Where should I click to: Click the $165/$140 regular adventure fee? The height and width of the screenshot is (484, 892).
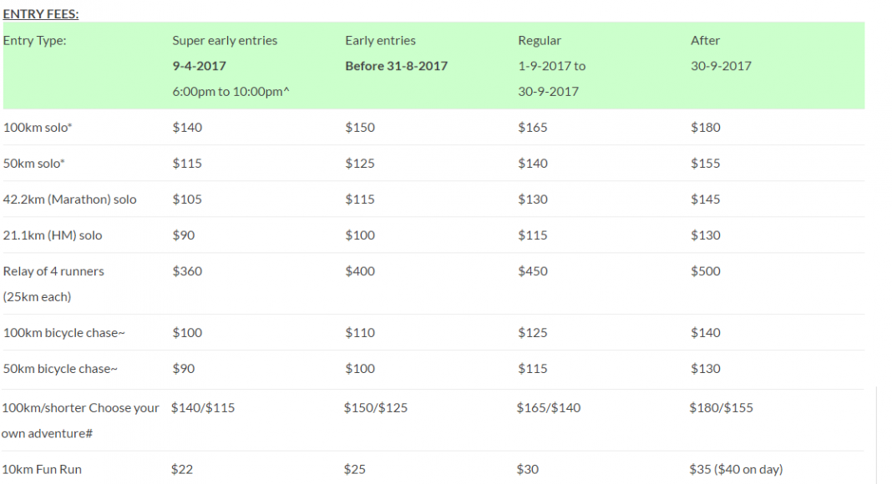tap(549, 408)
